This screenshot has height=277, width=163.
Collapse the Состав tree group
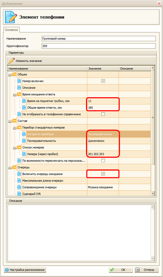(x=10, y=121)
